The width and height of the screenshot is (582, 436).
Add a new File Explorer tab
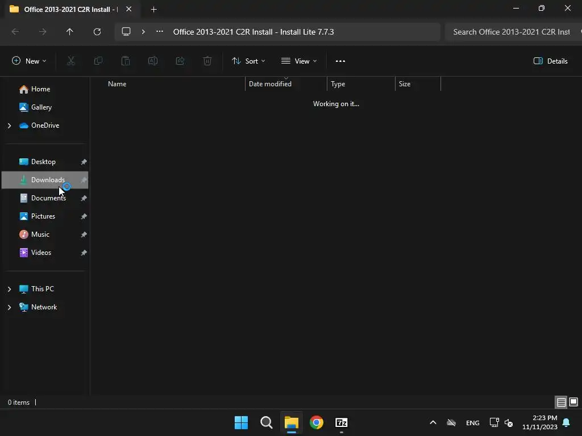tap(153, 9)
